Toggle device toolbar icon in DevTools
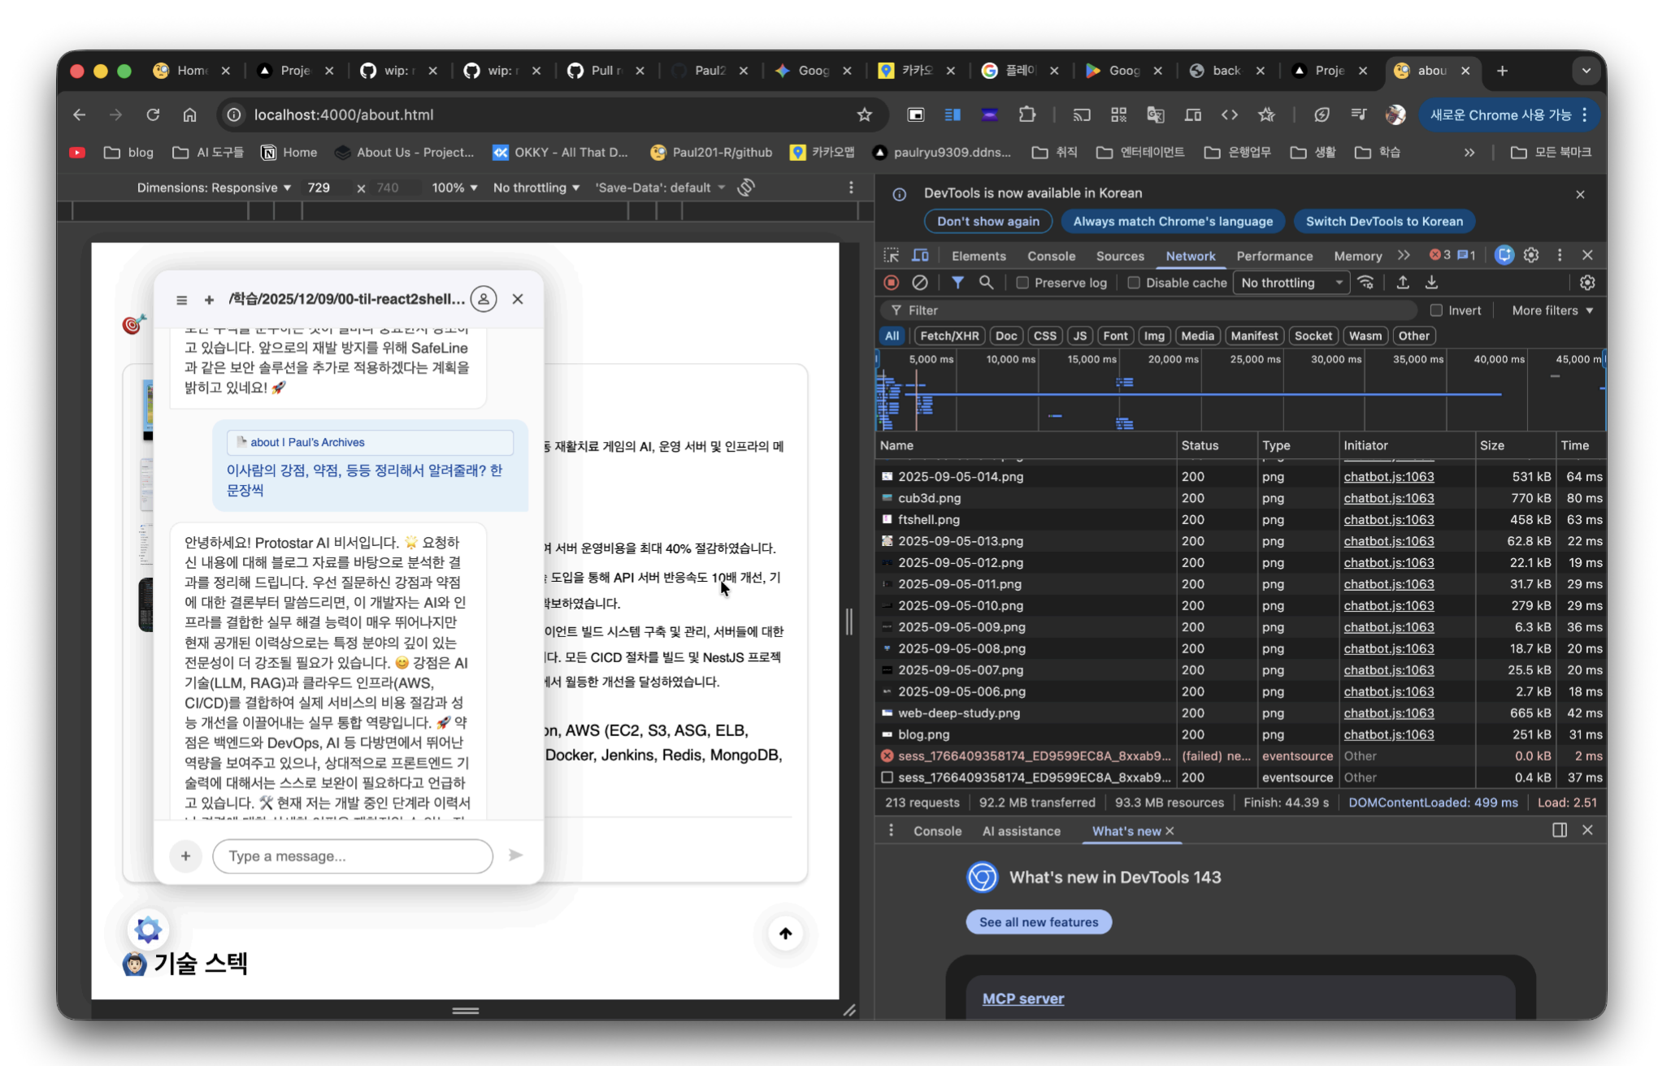The height and width of the screenshot is (1066, 1658). pyautogui.click(x=920, y=256)
